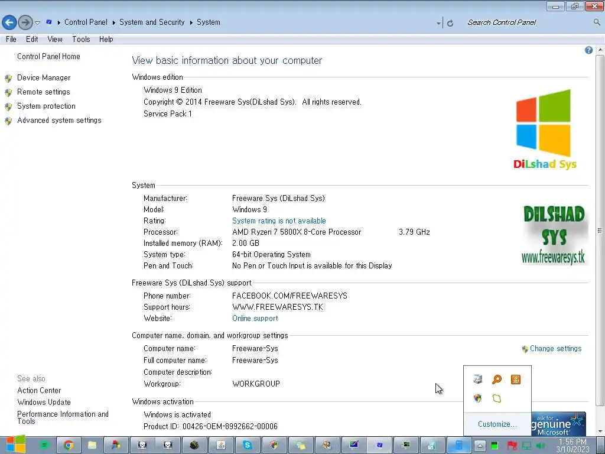Click the shield icon beside Device Manager
The image size is (605, 454).
[x=8, y=79]
